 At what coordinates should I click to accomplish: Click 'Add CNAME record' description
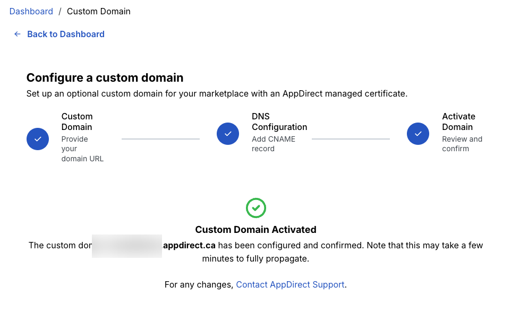pyautogui.click(x=274, y=144)
